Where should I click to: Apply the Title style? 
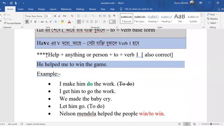click(180, 19)
